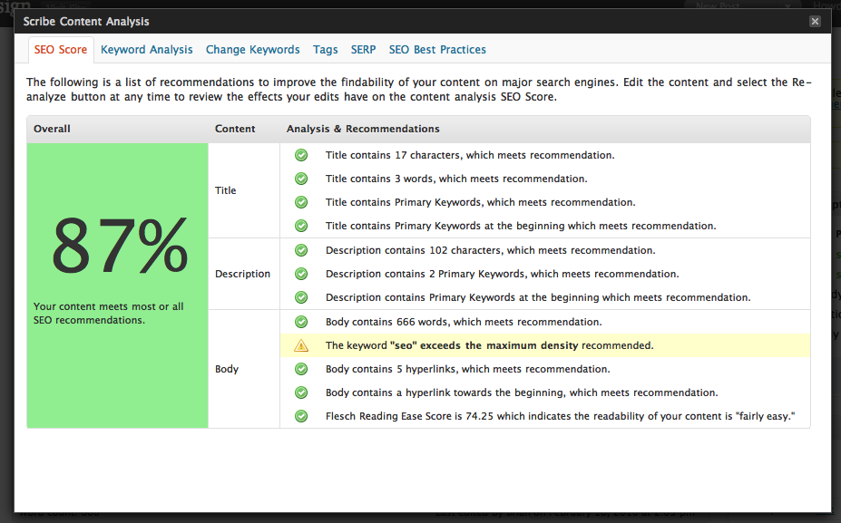The height and width of the screenshot is (523, 841).
Task: Click the 87% overall score
Action: pos(119,246)
